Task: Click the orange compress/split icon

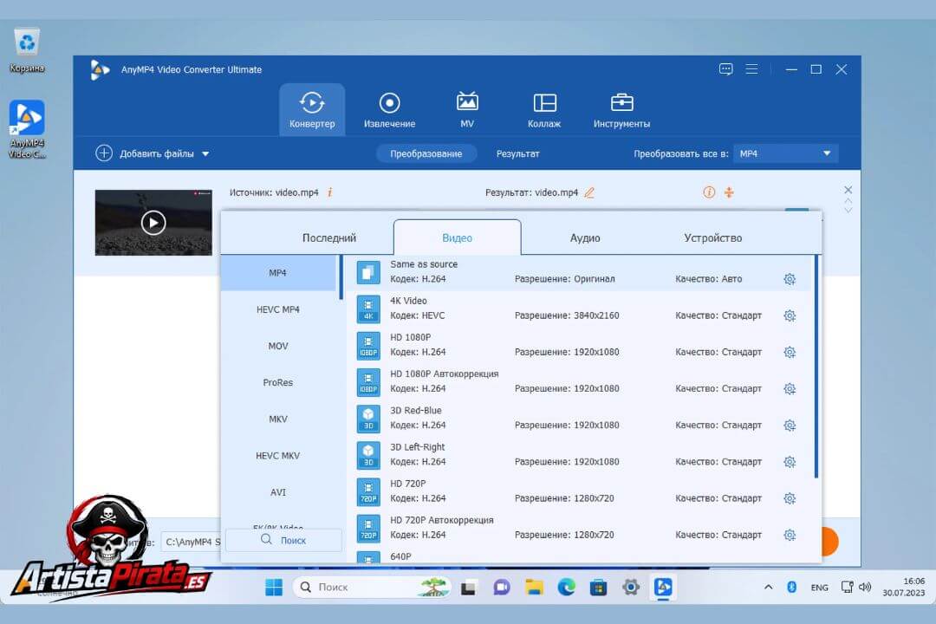Action: [x=729, y=192]
